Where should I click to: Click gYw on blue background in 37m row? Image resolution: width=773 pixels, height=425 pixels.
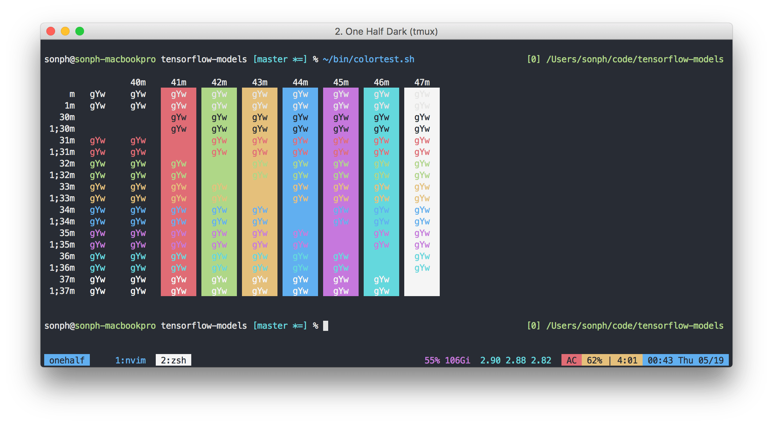300,280
